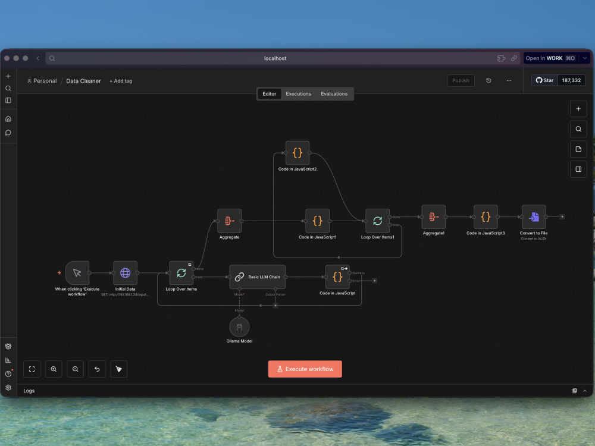Open the insights chart icon in sidebar
Viewport: 595px width, 446px height.
tap(8, 360)
